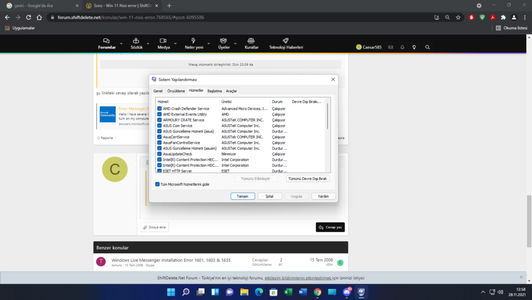
Task: Expand the Üyeler menu arrow
Action: [235, 44]
